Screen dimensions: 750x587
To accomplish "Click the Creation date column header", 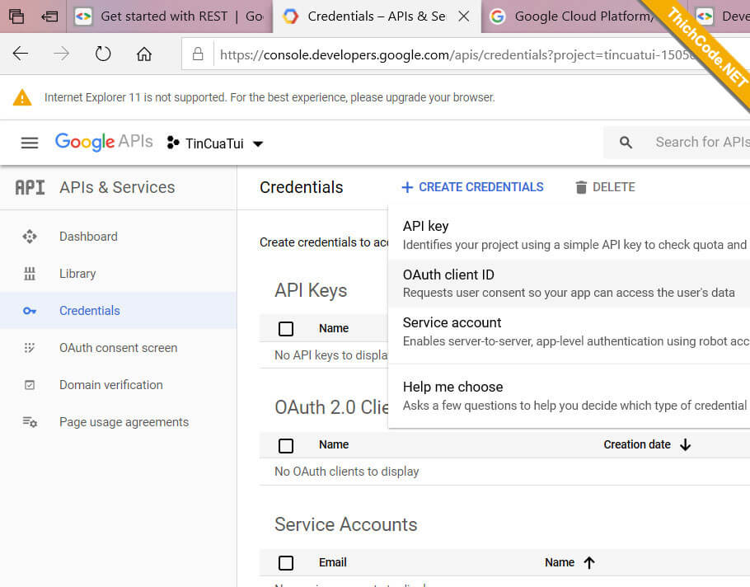I will (636, 444).
